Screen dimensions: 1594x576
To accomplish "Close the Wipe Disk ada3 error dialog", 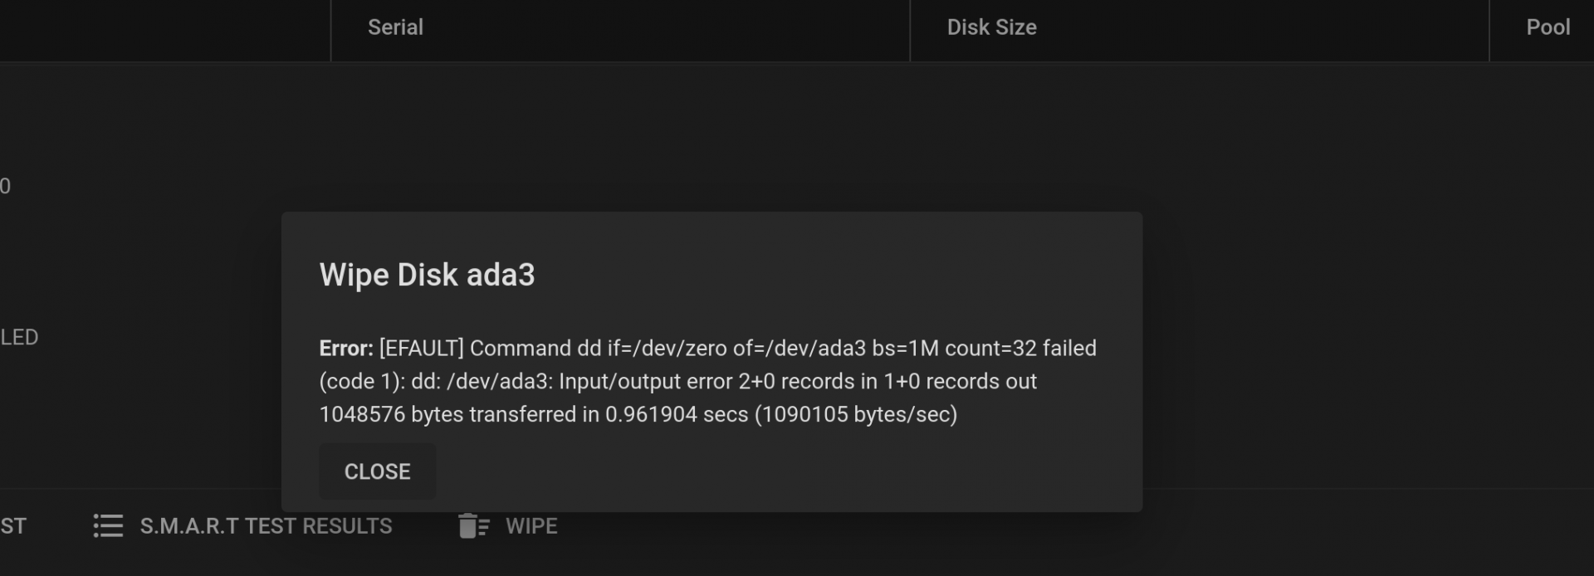I will point(377,471).
